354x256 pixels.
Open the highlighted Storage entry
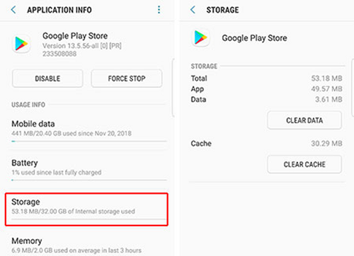[x=86, y=209]
